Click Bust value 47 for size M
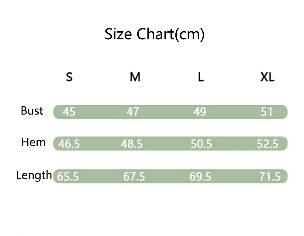Image resolution: width=304 pixels, height=236 pixels. [x=133, y=112]
